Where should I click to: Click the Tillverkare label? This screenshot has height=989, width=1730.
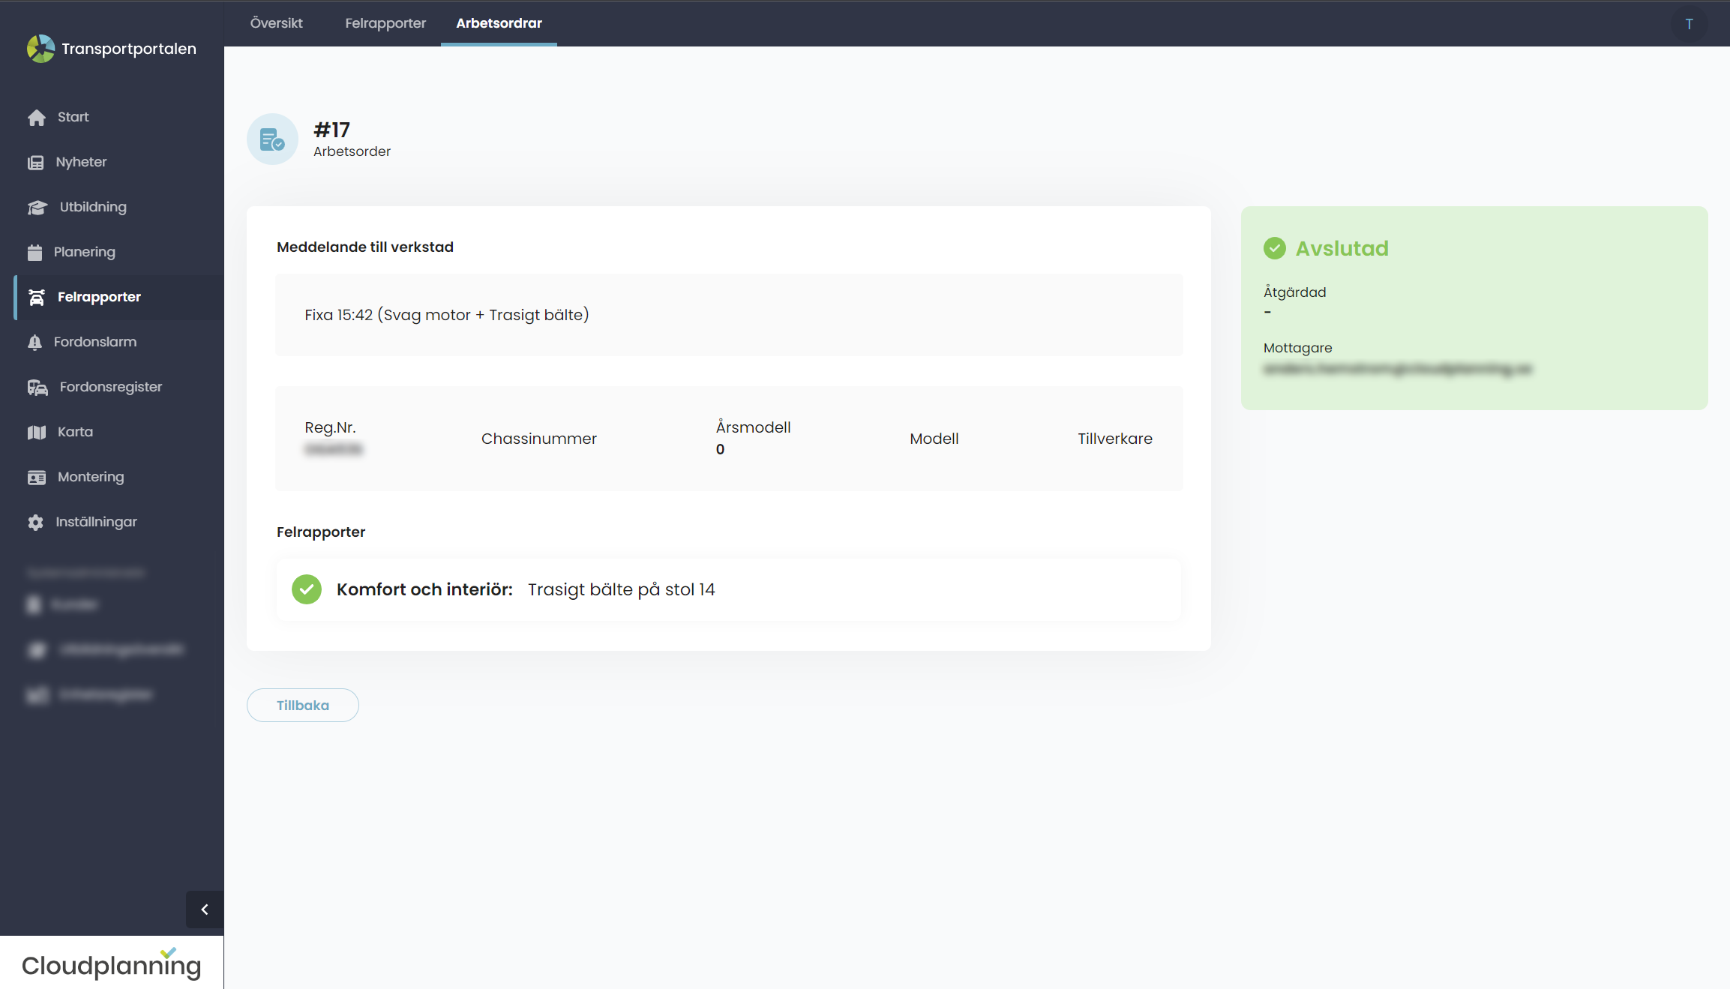point(1114,439)
